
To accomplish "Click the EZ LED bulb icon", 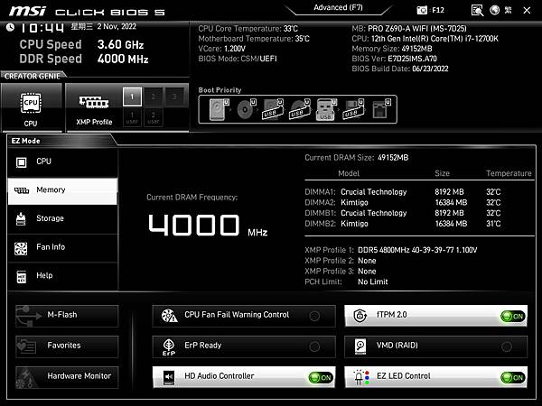I will [360, 377].
